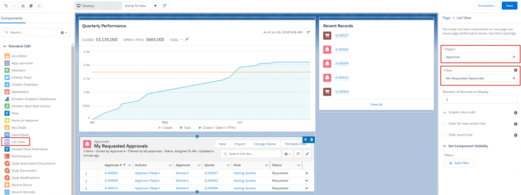521x195 pixels.
Task: Select the App Launcher component icon
Action: (7, 63)
